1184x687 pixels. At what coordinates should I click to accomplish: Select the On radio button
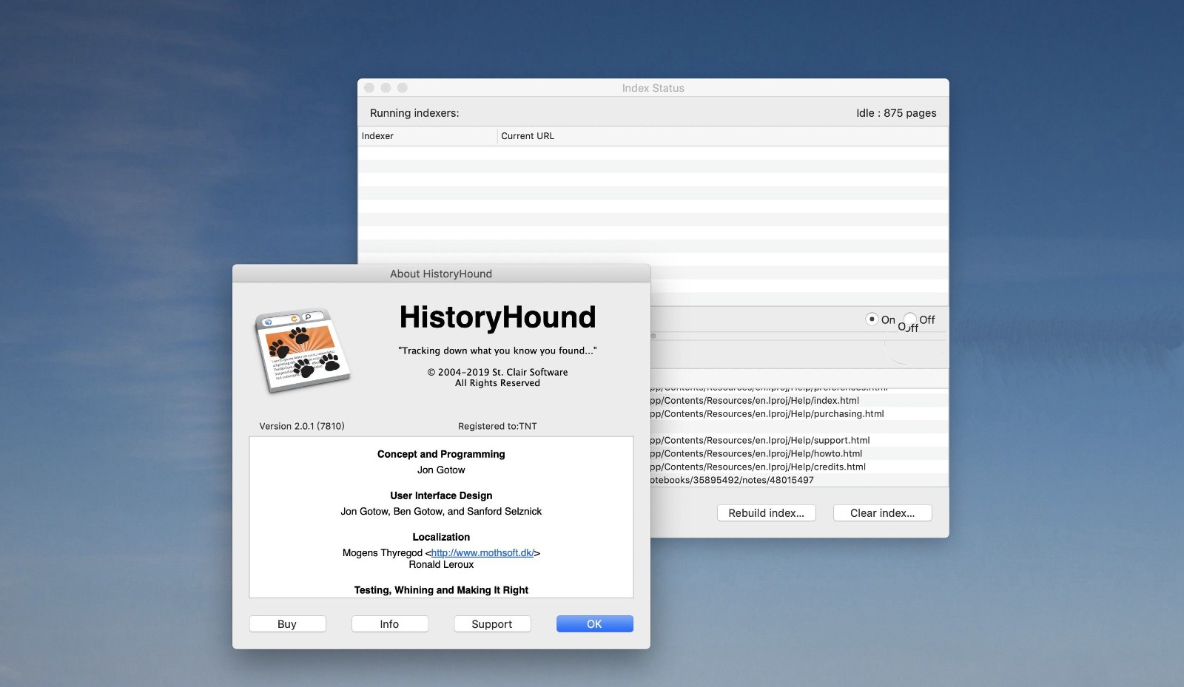click(x=872, y=319)
